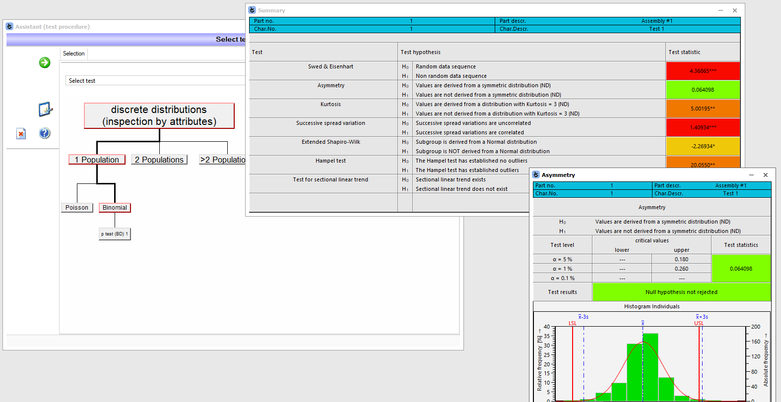Click the Swed & Eisenhart test statistic cell

[x=703, y=71]
